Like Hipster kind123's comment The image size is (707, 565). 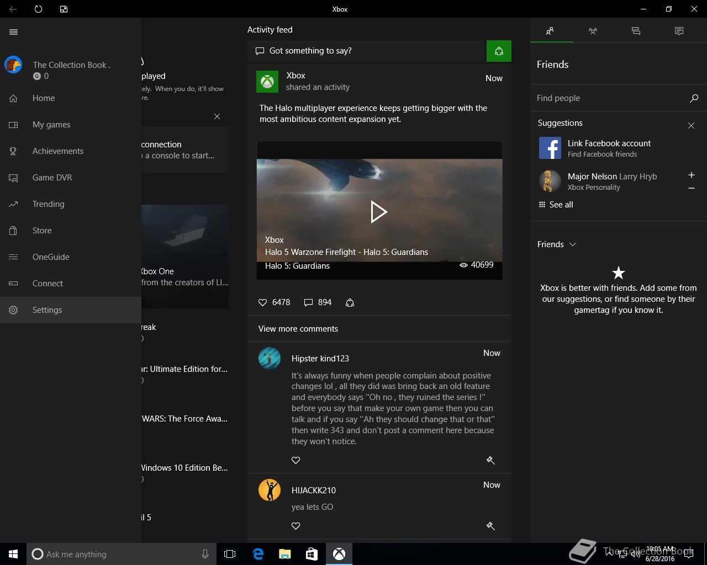coord(296,460)
